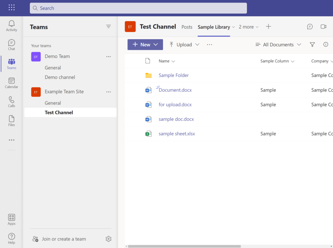Click the horizontal scrollbar of the library
The image size is (333, 248).
(x=184, y=246)
